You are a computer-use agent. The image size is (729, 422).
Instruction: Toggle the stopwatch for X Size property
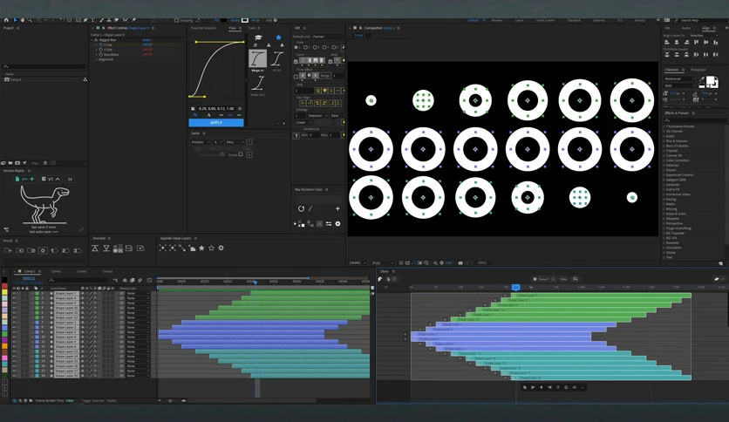click(x=101, y=44)
